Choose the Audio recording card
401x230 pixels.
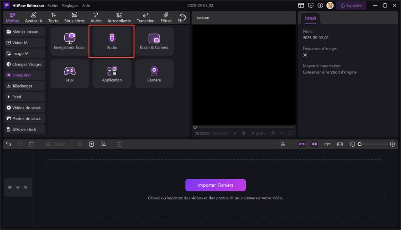pyautogui.click(x=112, y=41)
